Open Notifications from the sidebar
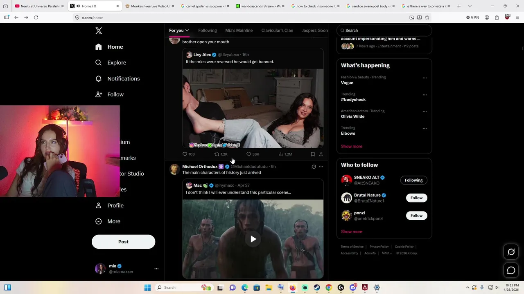The image size is (524, 294). click(117, 78)
